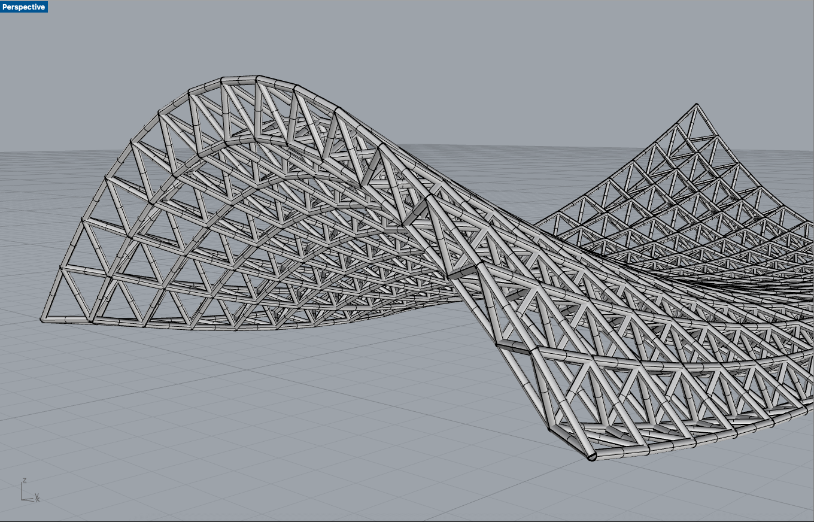Click the horizon at the far right edge
Viewport: 814px width, 522px height.
click(x=802, y=147)
